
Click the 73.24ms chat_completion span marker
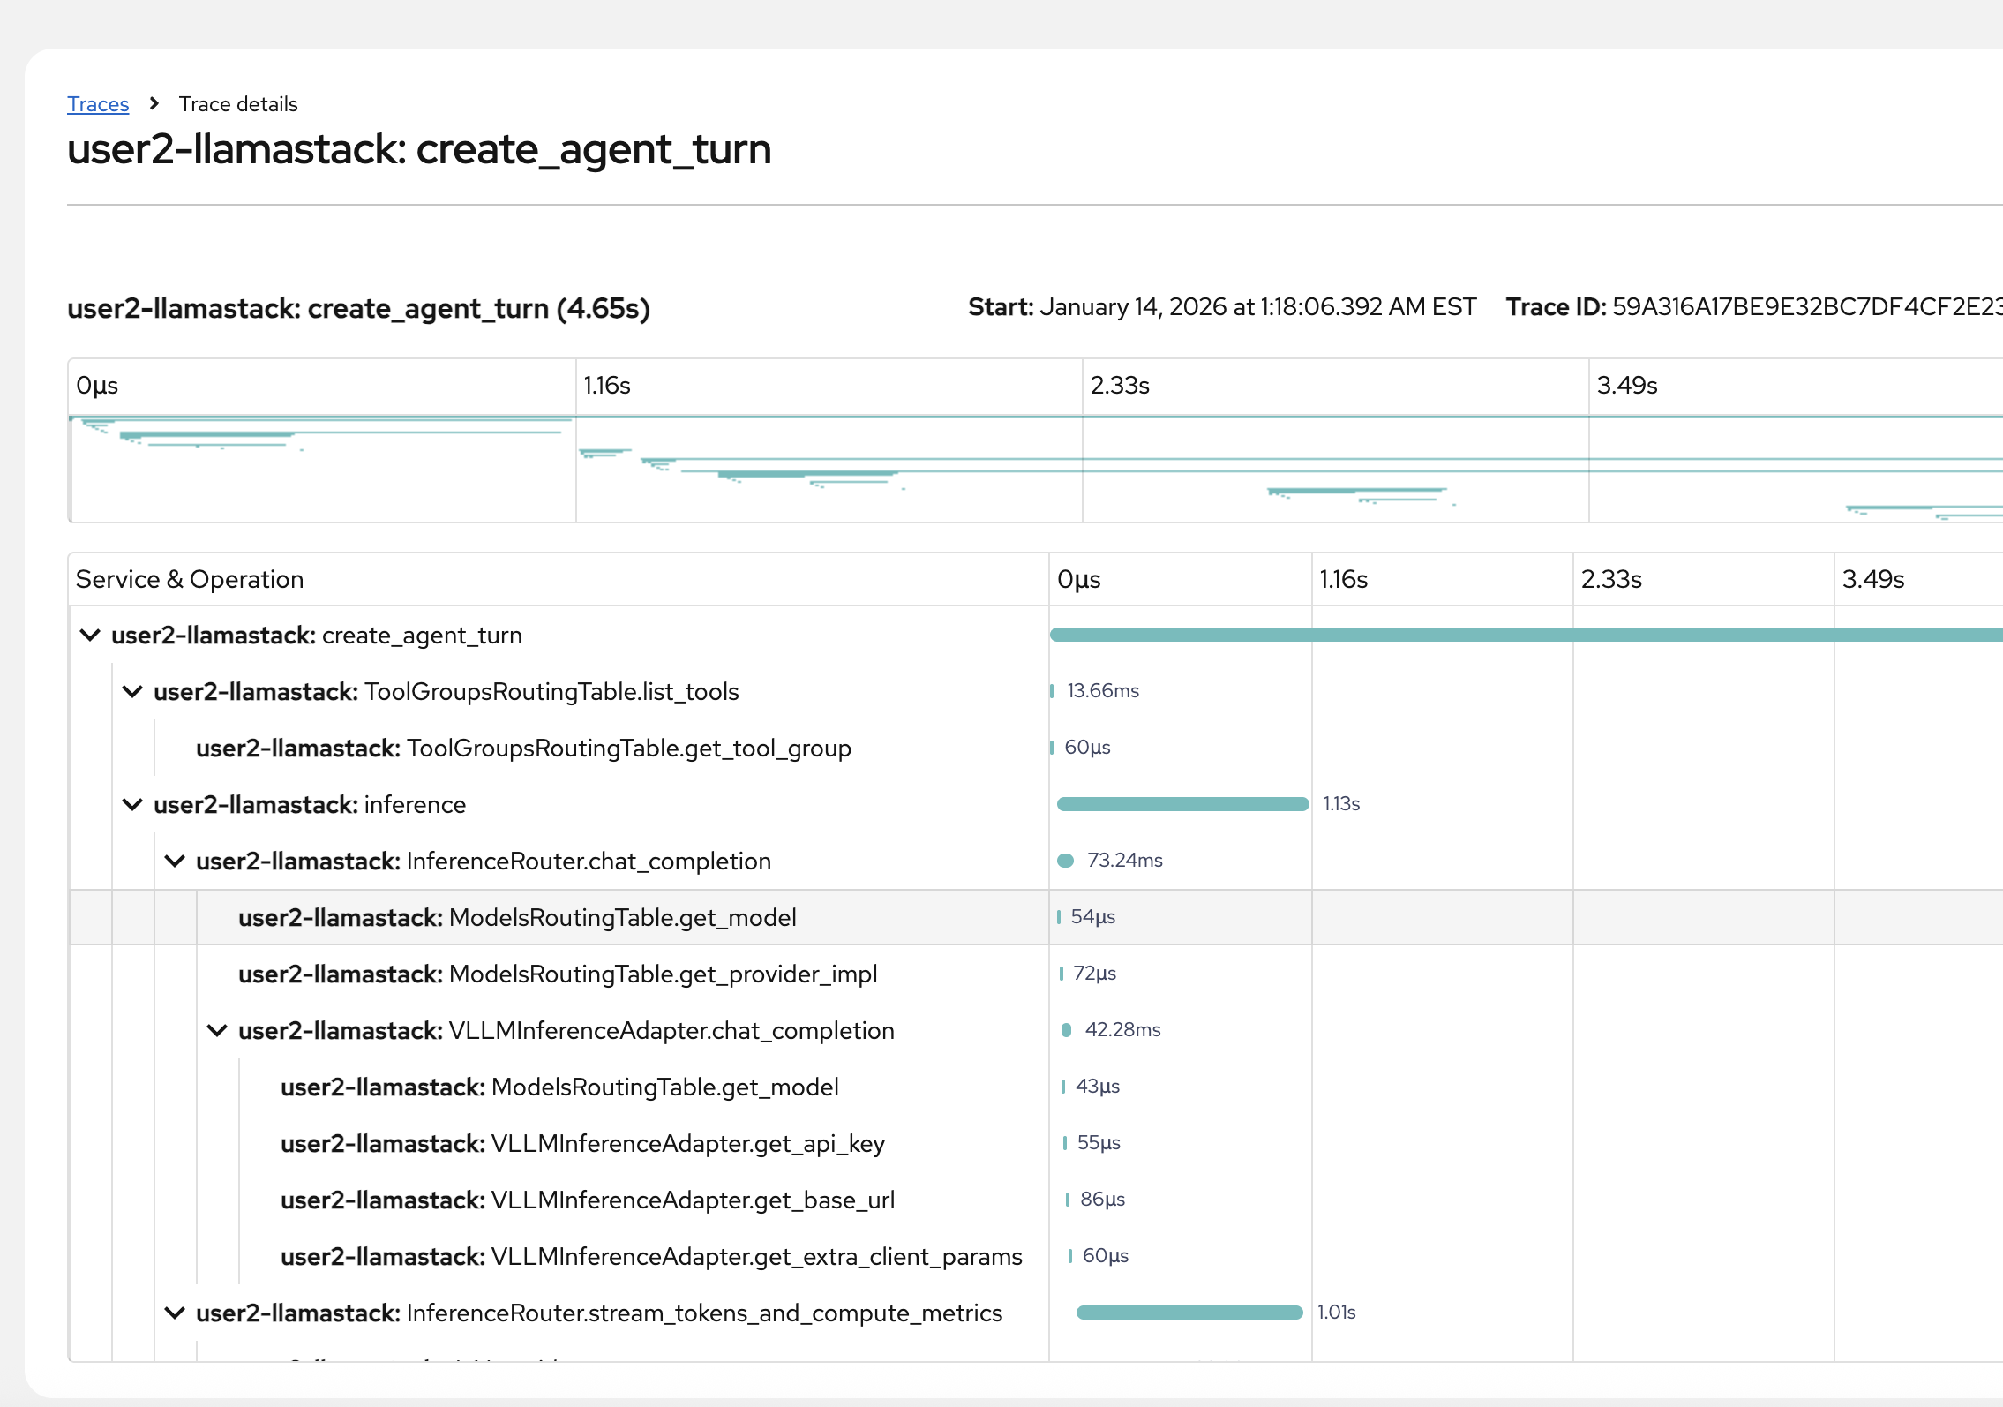(1066, 861)
